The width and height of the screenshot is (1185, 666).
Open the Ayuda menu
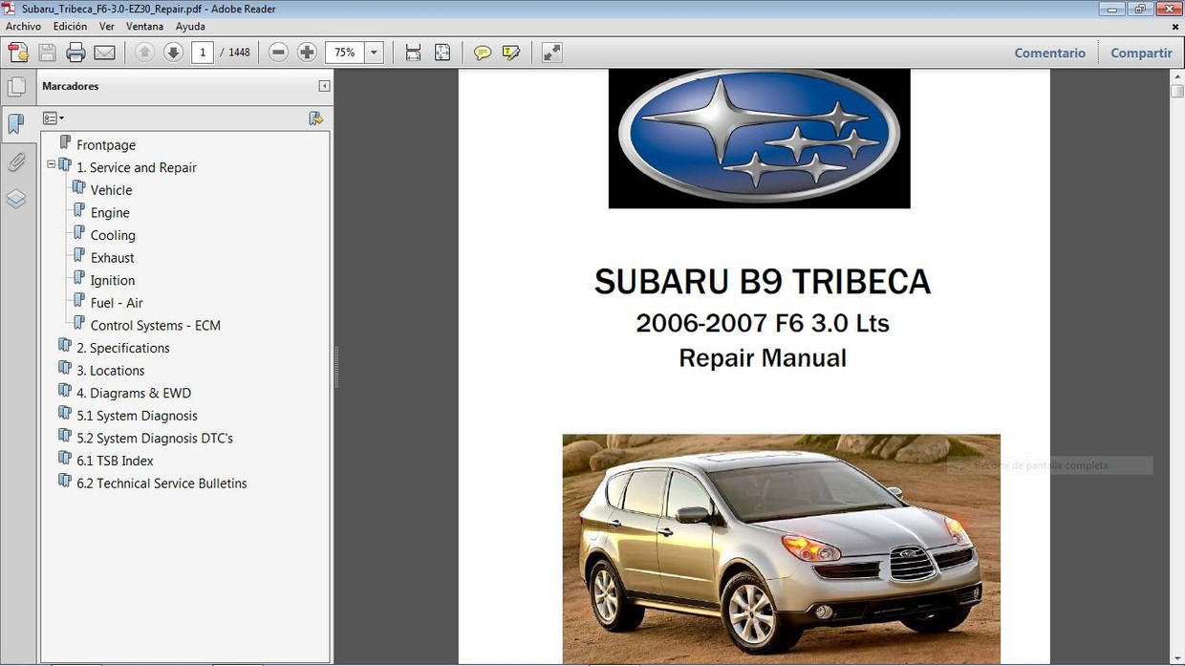tap(190, 26)
